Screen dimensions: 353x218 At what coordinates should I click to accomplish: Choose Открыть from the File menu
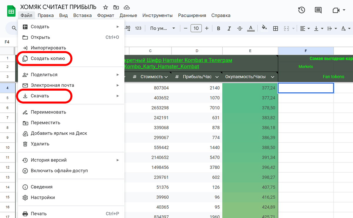point(71,37)
